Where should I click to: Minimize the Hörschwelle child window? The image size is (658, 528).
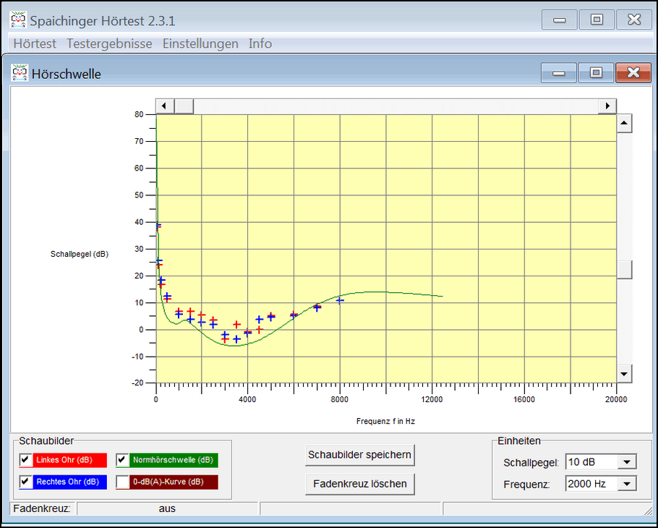pos(559,72)
